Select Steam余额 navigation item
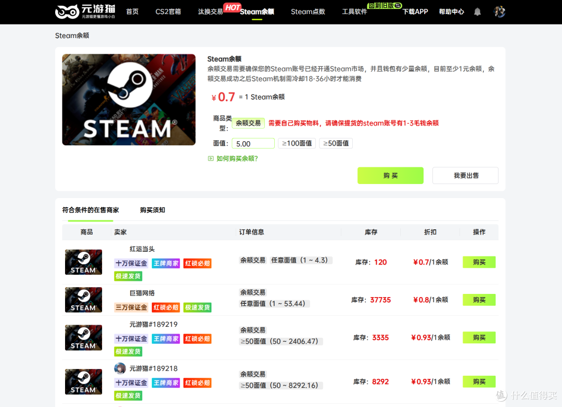This screenshot has width=562, height=407. (257, 11)
